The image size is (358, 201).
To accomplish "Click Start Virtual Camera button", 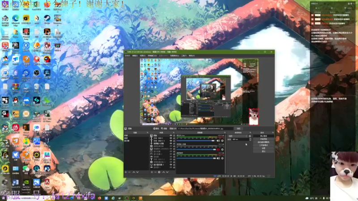I will tap(264, 142).
